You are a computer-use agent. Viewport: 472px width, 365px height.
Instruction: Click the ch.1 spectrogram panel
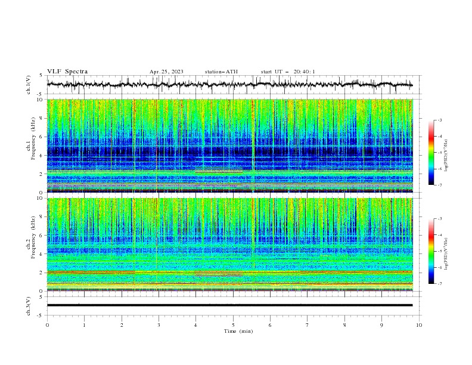point(230,146)
